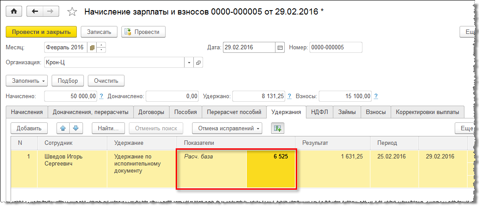Click the Удержание column header
This screenshot has height=206, width=479.
pyautogui.click(x=142, y=143)
